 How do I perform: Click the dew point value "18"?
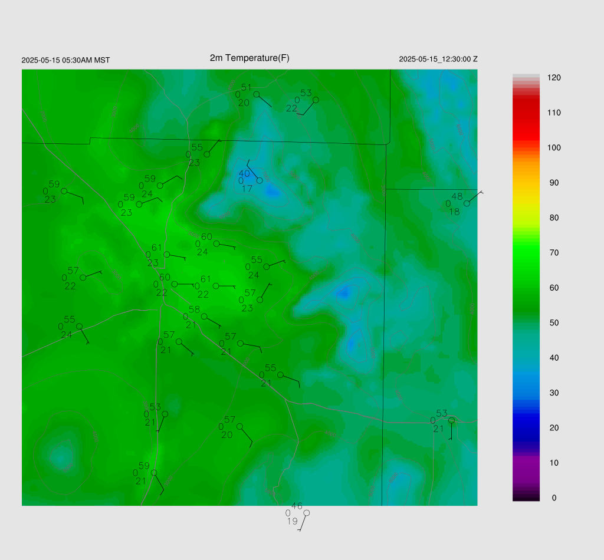click(x=454, y=212)
